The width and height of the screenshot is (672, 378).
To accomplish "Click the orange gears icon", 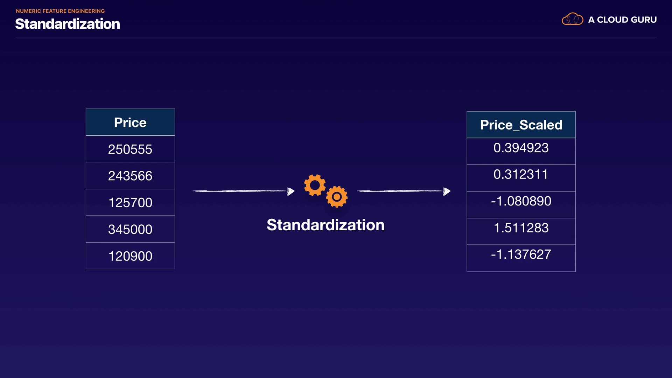I will tap(325, 191).
